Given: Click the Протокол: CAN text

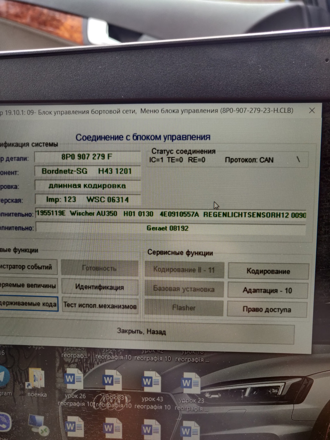Looking at the screenshot, I should tap(249, 160).
